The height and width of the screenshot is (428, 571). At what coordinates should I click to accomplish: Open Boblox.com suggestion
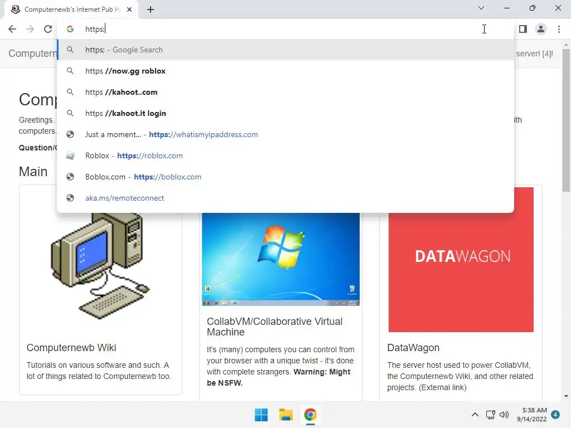point(285,177)
